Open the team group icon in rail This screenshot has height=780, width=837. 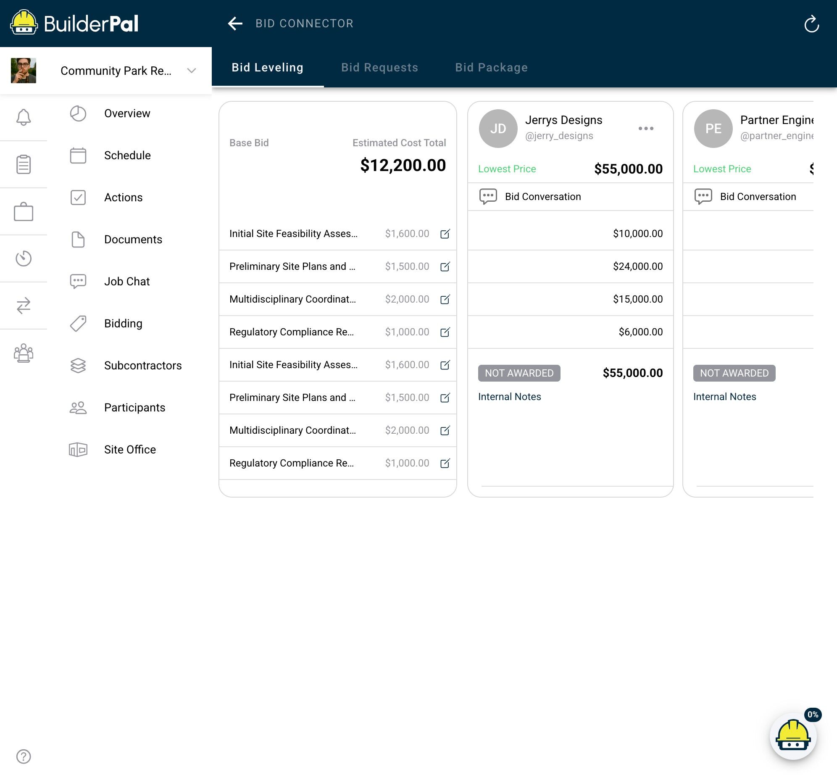[24, 353]
